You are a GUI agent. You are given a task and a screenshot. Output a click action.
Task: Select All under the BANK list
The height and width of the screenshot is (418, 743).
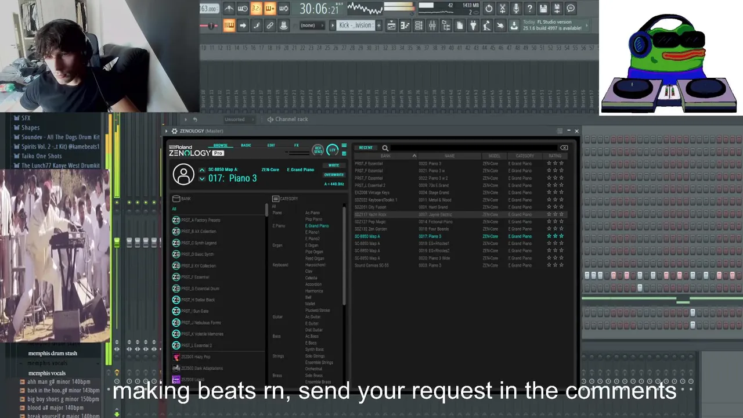click(x=174, y=209)
